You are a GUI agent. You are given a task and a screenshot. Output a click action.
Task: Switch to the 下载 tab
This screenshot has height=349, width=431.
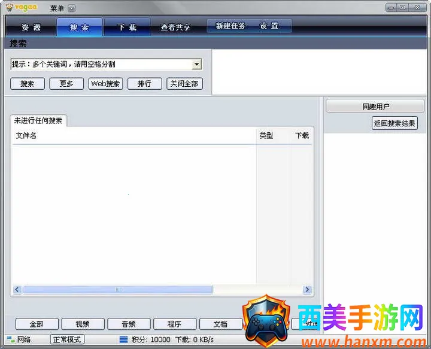click(127, 27)
